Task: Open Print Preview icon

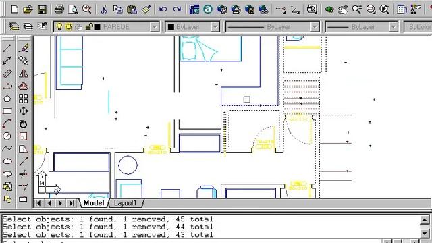Action: click(x=73, y=9)
